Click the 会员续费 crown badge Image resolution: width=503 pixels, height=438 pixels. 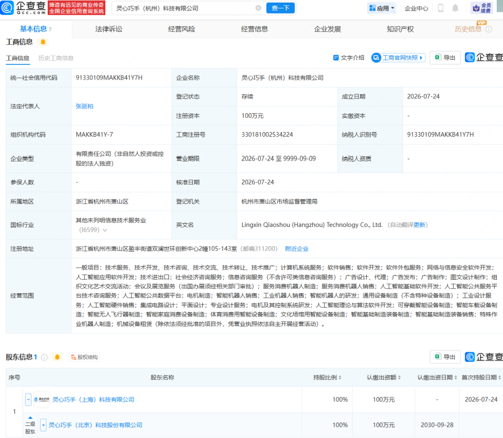tap(482, 8)
